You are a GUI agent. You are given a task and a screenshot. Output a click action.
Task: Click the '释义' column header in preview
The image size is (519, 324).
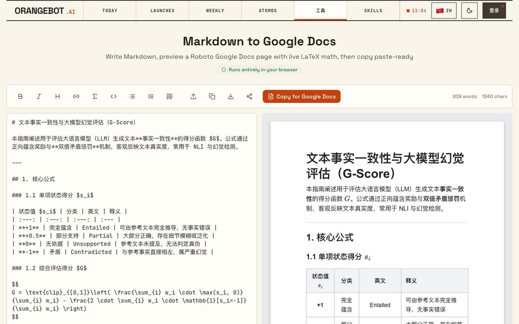click(x=434, y=281)
